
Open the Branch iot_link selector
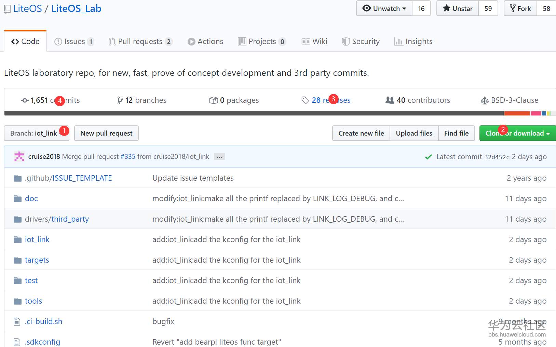click(36, 133)
